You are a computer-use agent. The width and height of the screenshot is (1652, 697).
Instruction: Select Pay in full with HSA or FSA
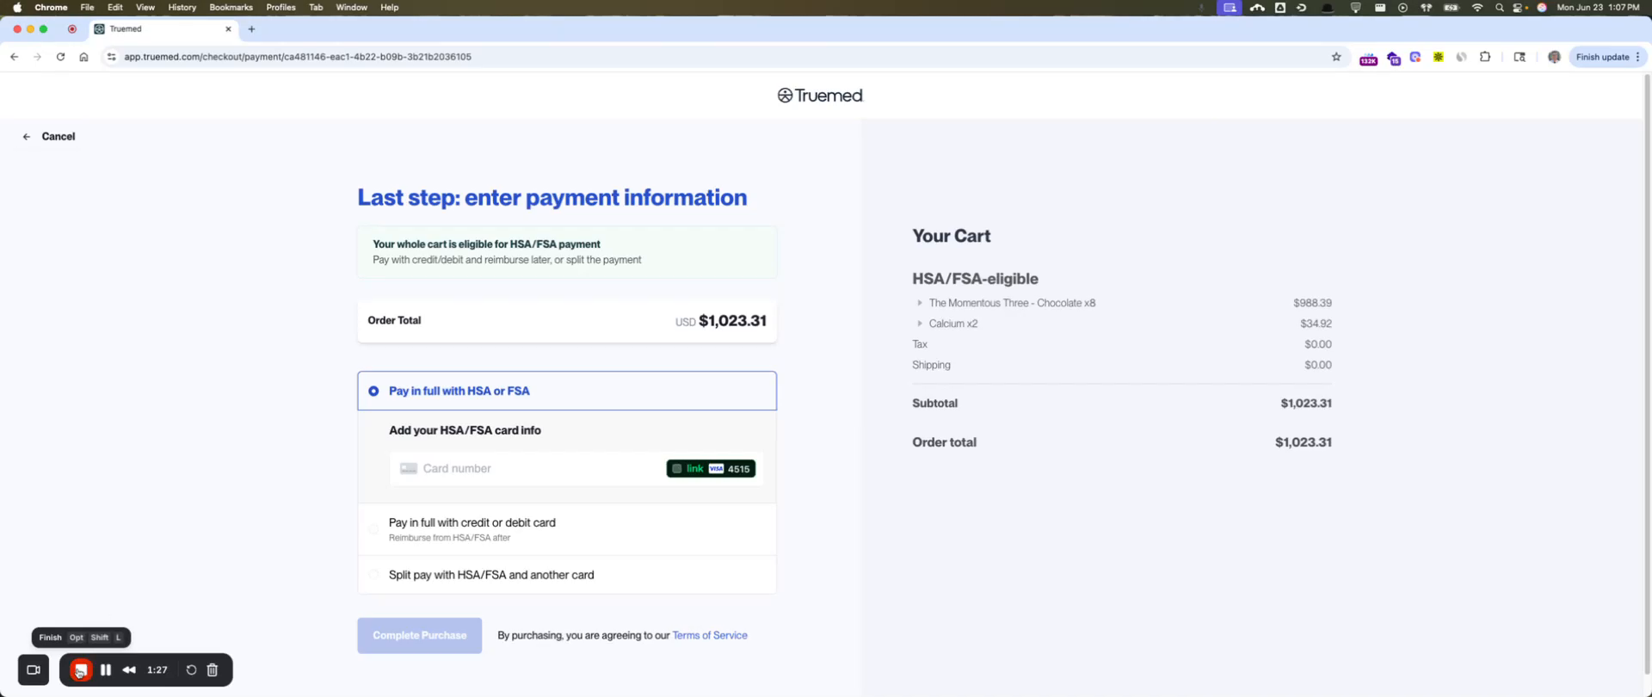tap(567, 391)
